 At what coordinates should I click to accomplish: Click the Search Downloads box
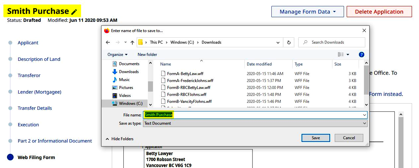point(332,42)
